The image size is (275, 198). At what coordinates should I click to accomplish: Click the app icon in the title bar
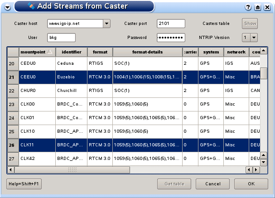tap(31, 6)
